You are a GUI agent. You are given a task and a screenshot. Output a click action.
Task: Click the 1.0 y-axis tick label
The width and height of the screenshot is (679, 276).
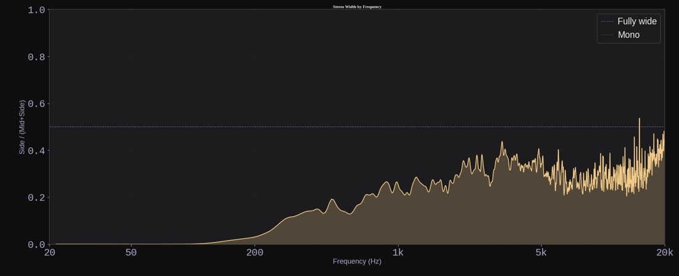coord(36,10)
